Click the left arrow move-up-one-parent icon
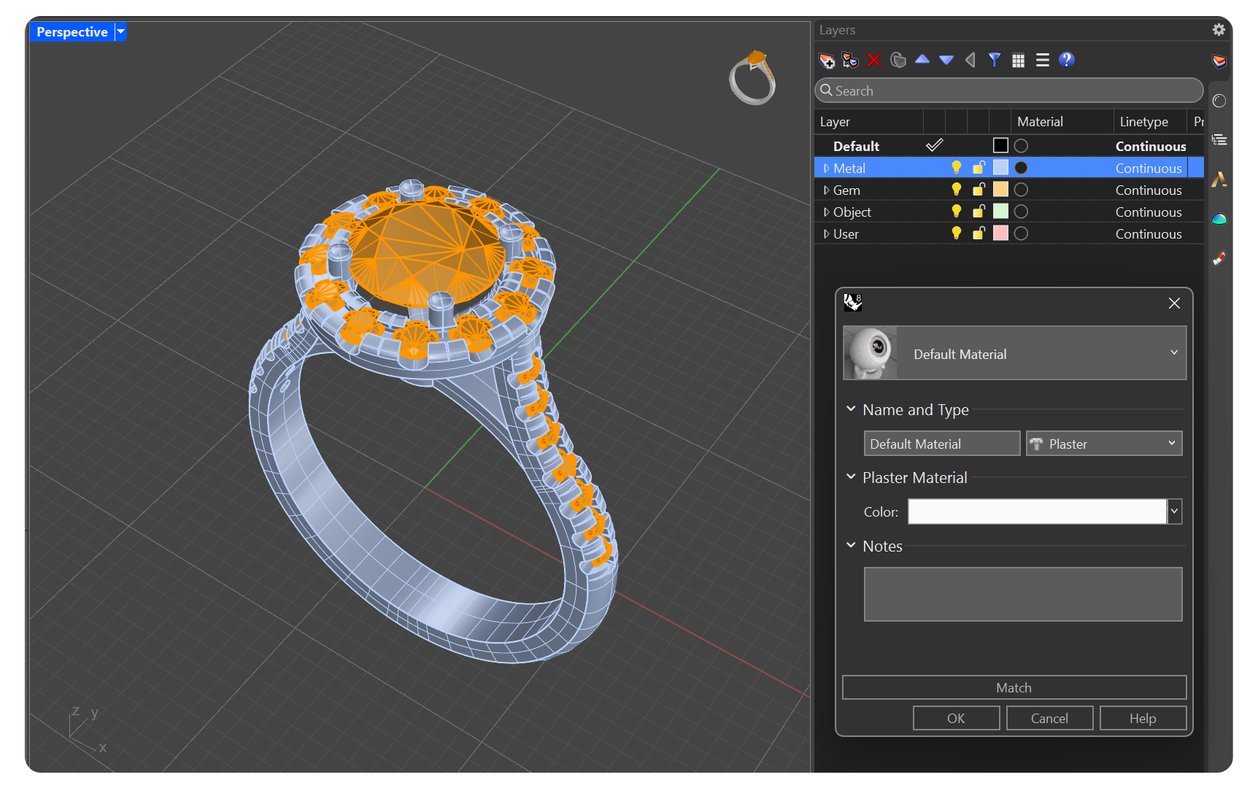The height and width of the screenshot is (788, 1258). (x=970, y=60)
